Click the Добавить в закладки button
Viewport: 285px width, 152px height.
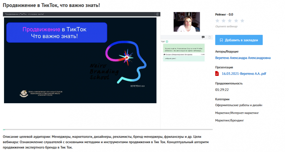pyautogui.click(x=239, y=40)
